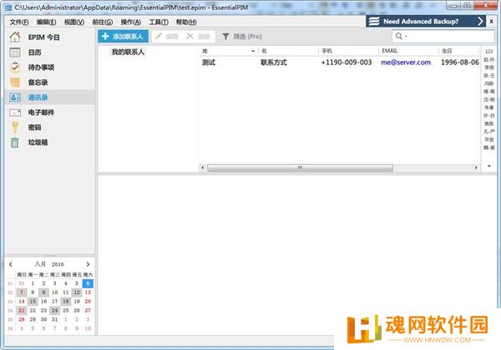Viewport: 501px width, 350px height.
Task: Open the 工具(T) menu
Action: click(159, 22)
